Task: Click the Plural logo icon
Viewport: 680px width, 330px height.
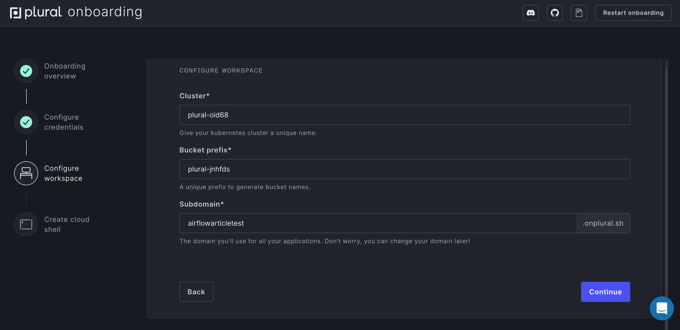Action: (16, 13)
